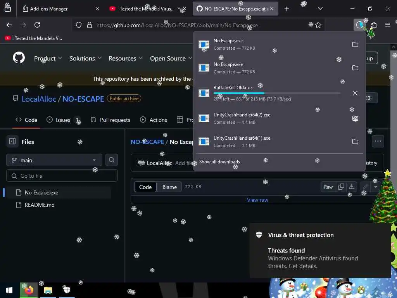The height and width of the screenshot is (298, 397).
Task: Switch to the Mandela Virus YouTube tab
Action: click(148, 9)
